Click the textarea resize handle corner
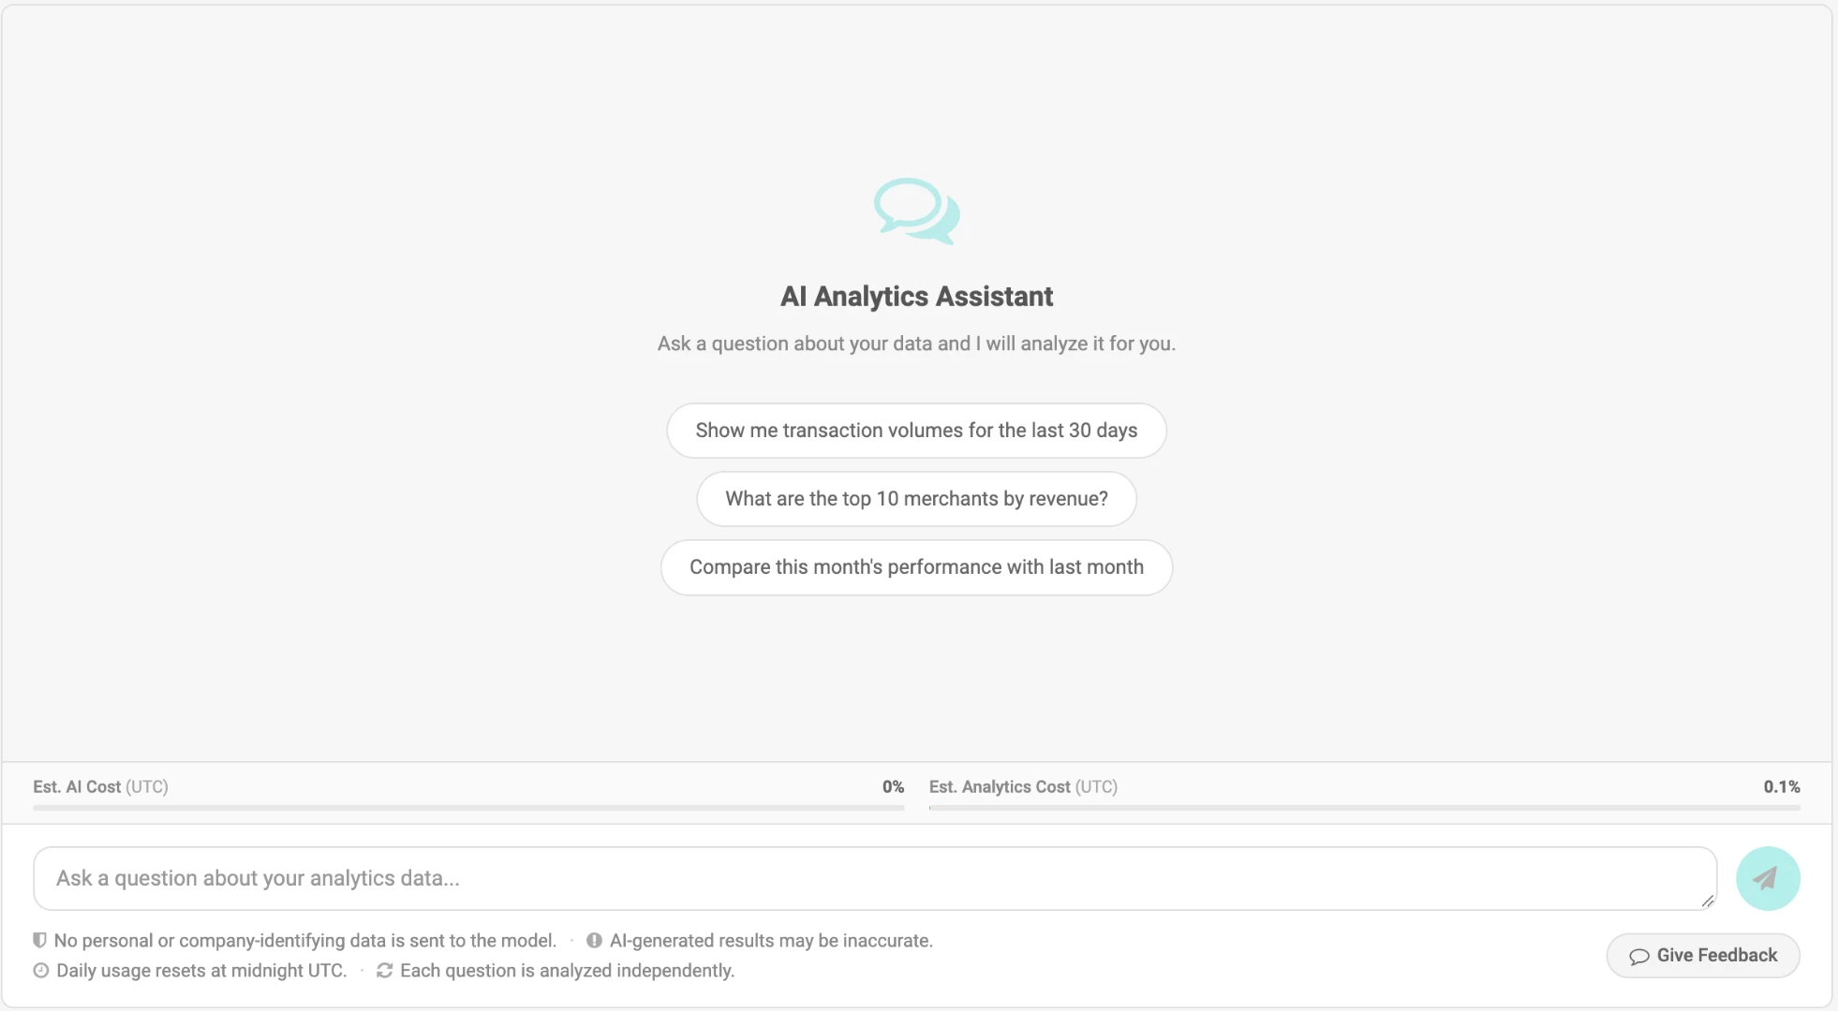Viewport: 1838px width, 1011px height. tap(1708, 901)
